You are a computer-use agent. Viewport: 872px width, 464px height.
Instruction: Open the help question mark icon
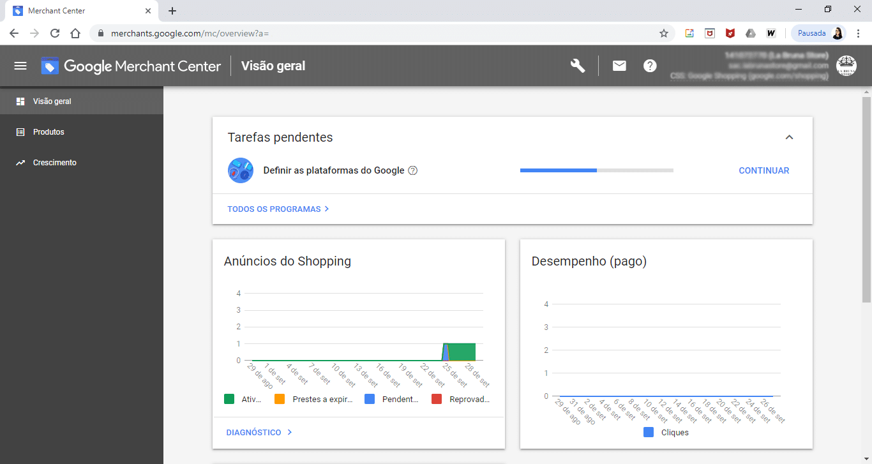650,66
